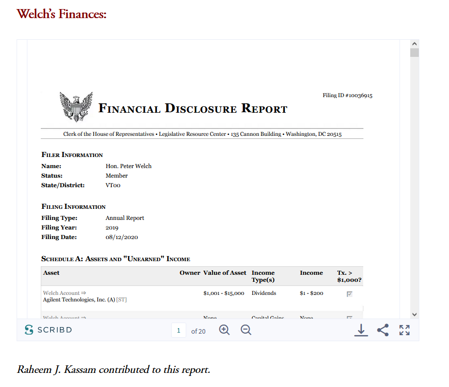Image resolution: width=449 pixels, height=387 pixels.
Task: Click 'Annual Report' filing type value
Action: click(x=125, y=218)
